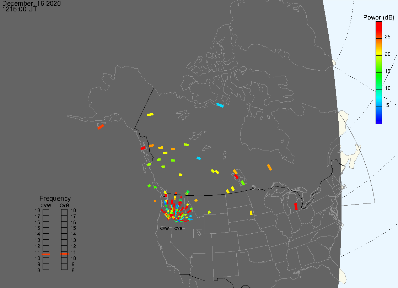Click the Frequency legend title

coord(55,199)
